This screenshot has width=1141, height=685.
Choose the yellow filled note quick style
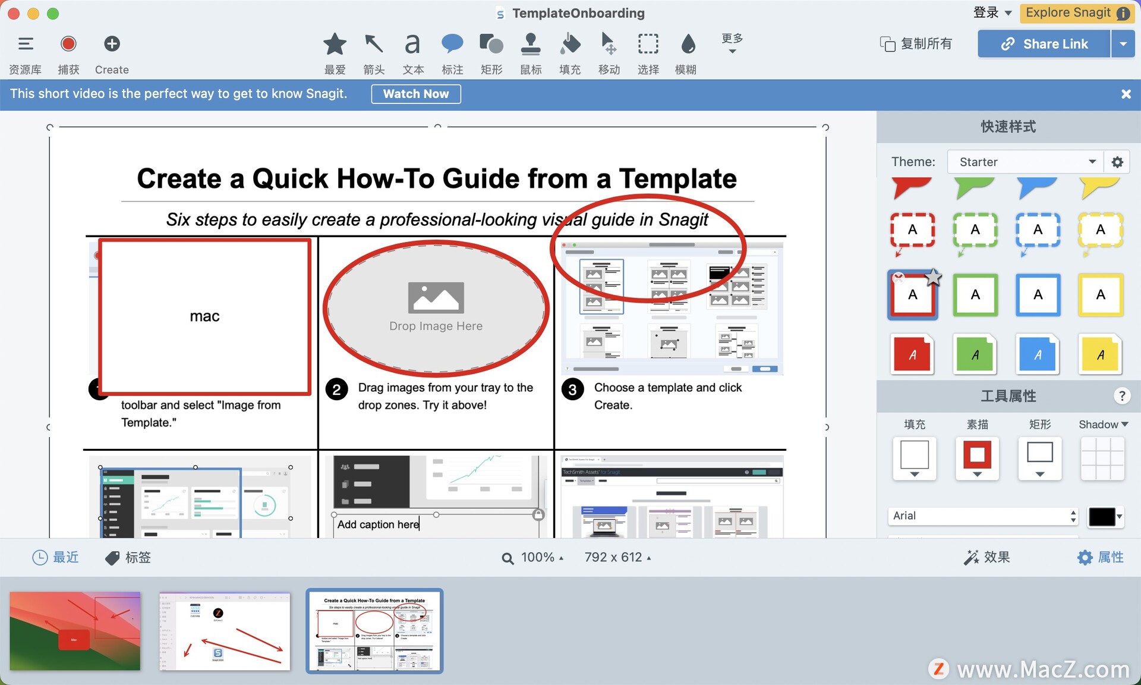click(1101, 355)
